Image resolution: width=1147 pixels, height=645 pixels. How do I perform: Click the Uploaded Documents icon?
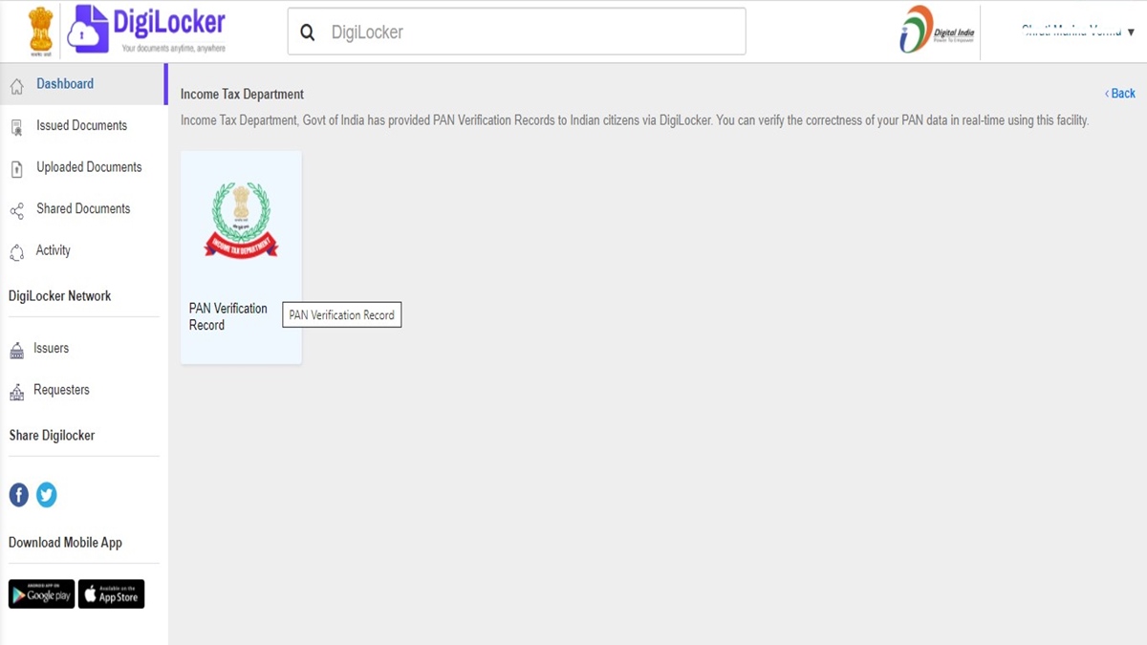(16, 169)
